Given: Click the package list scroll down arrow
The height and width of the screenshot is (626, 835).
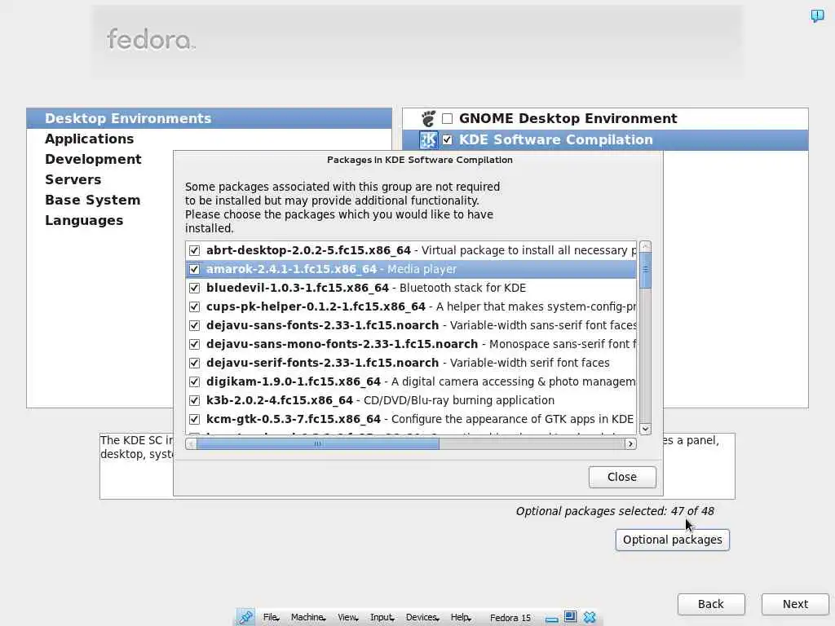Looking at the screenshot, I should pos(645,429).
